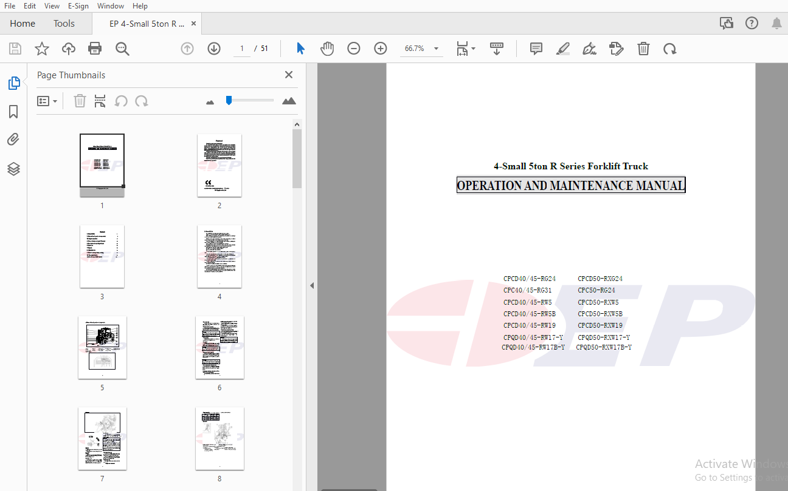788x491 pixels.
Task: Adjust the thumbnail size slider handle
Action: [229, 101]
